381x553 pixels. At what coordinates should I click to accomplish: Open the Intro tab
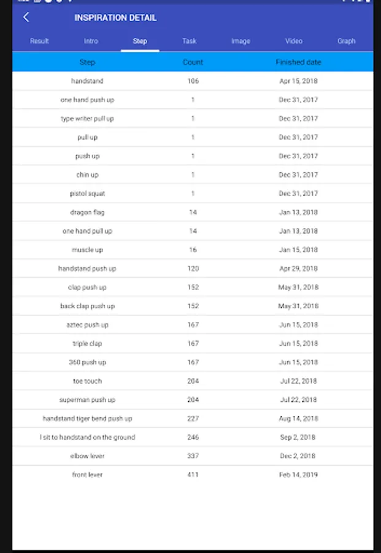[x=91, y=41]
